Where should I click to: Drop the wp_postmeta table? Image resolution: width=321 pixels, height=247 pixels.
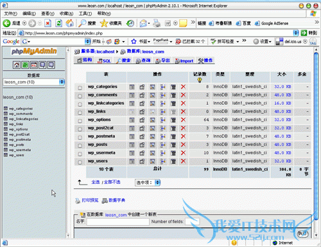(x=183, y=136)
